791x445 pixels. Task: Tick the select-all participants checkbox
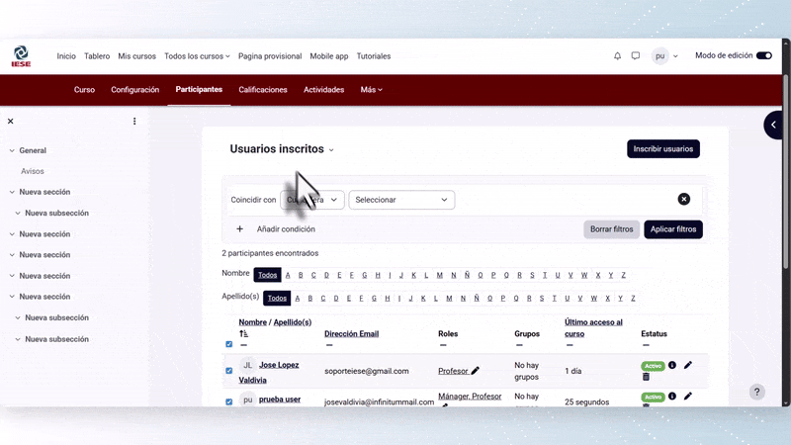pyautogui.click(x=229, y=344)
